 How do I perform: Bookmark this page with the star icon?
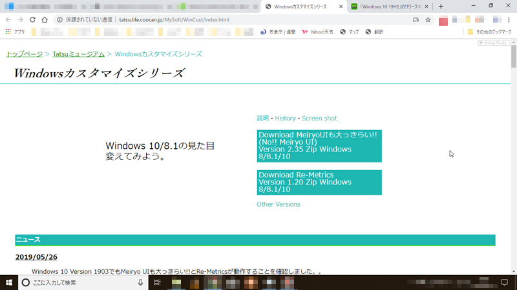click(x=428, y=20)
